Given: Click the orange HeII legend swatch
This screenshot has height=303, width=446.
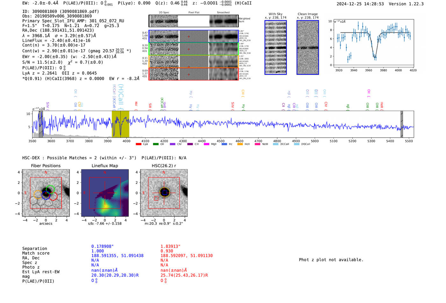Looking at the screenshot, I should [240, 144].
